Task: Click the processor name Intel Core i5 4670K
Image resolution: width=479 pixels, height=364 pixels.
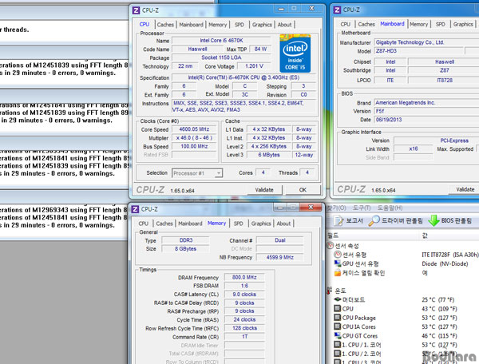Action: pos(221,41)
